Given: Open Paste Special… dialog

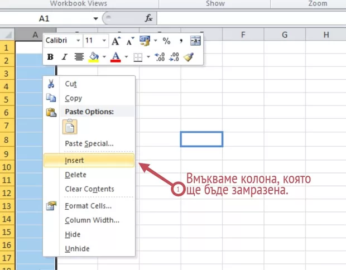Looking at the screenshot, I should pos(89,143).
